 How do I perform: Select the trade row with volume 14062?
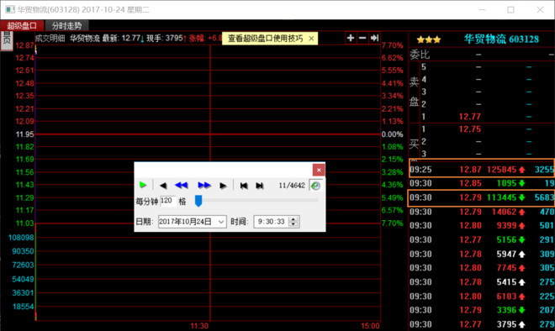(482, 212)
